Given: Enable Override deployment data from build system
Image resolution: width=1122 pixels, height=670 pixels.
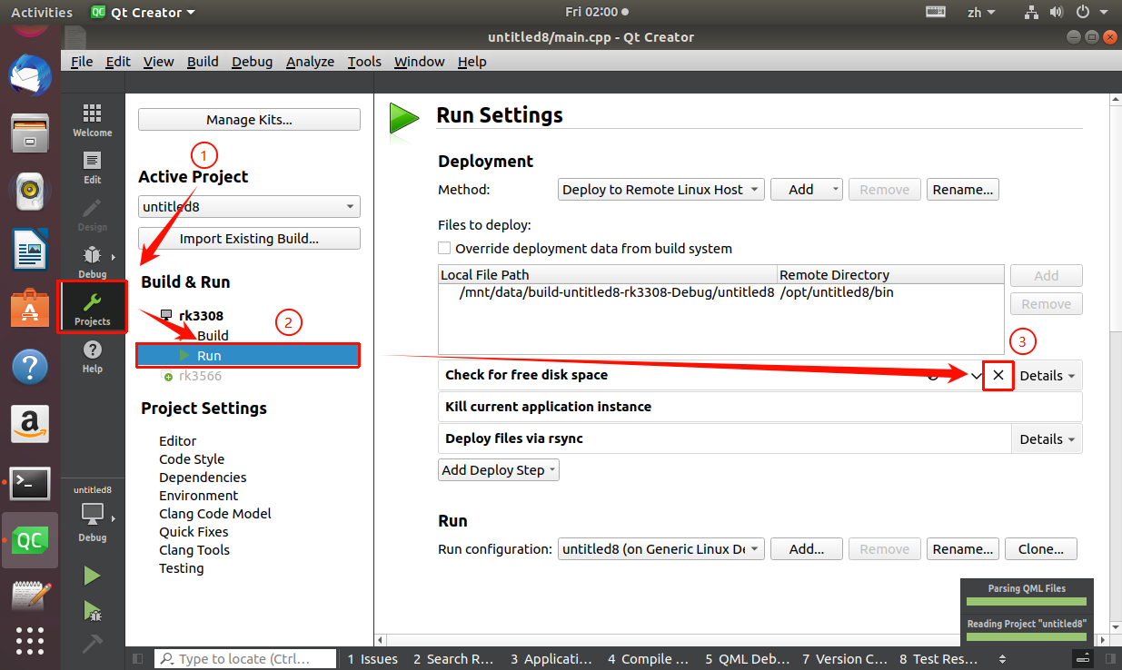Looking at the screenshot, I should 444,248.
